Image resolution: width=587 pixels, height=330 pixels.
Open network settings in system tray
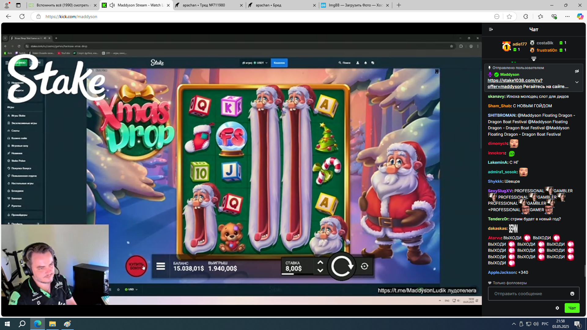[529, 324]
